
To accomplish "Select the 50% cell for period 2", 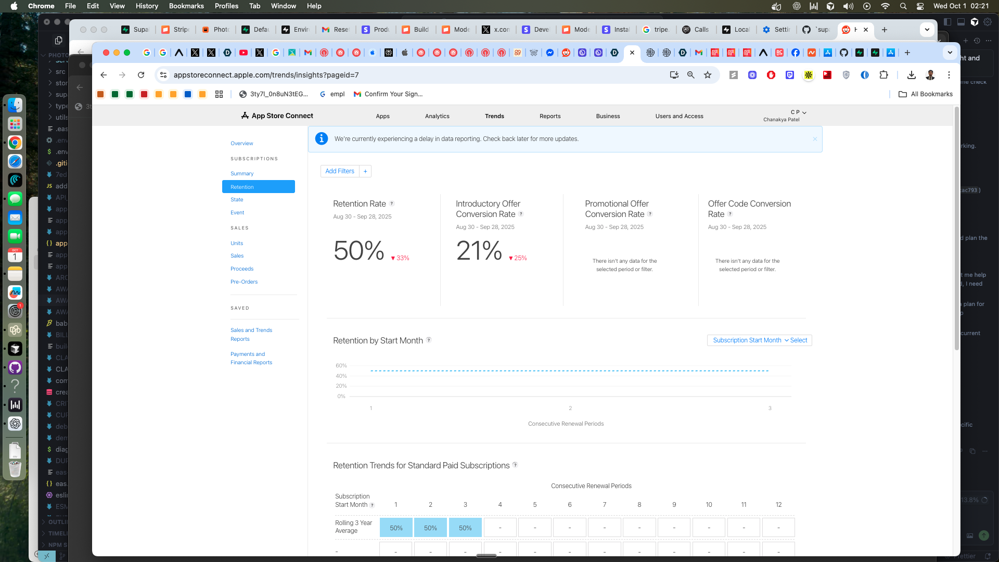I will [x=430, y=528].
